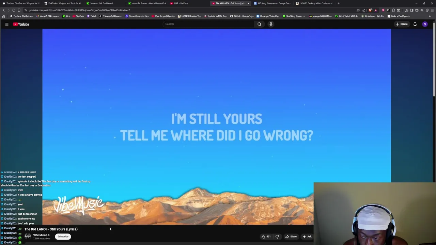Open the account avatar menu
This screenshot has height=245, width=436.
click(425, 24)
